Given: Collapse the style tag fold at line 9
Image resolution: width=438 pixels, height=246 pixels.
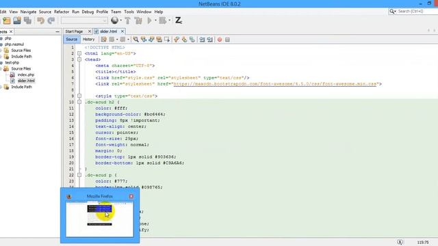Looking at the screenshot, I should (x=79, y=96).
